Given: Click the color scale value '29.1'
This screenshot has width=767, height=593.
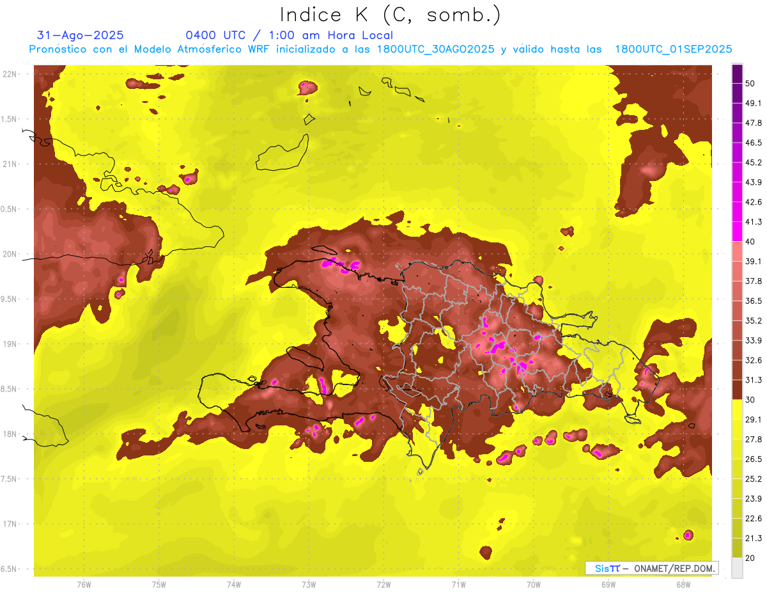Looking at the screenshot, I should (753, 420).
